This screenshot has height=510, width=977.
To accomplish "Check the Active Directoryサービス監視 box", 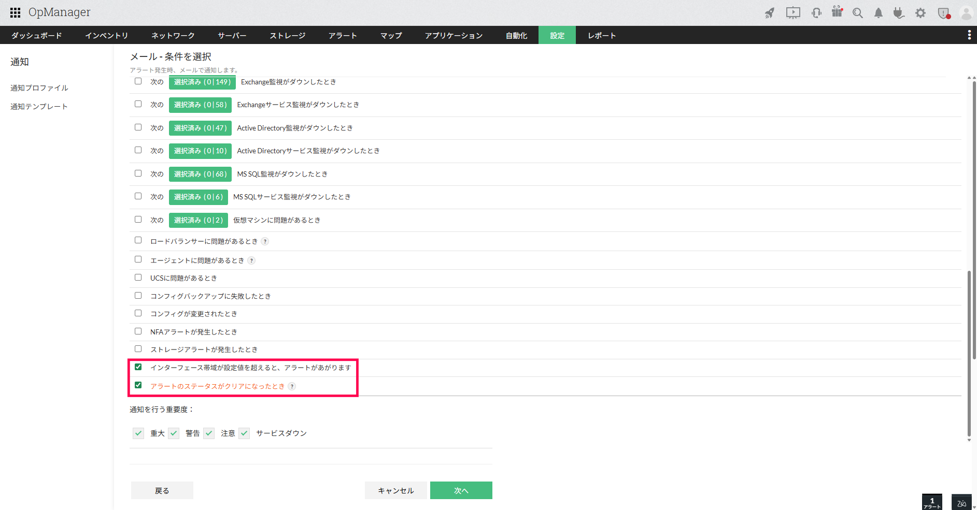I will (138, 150).
